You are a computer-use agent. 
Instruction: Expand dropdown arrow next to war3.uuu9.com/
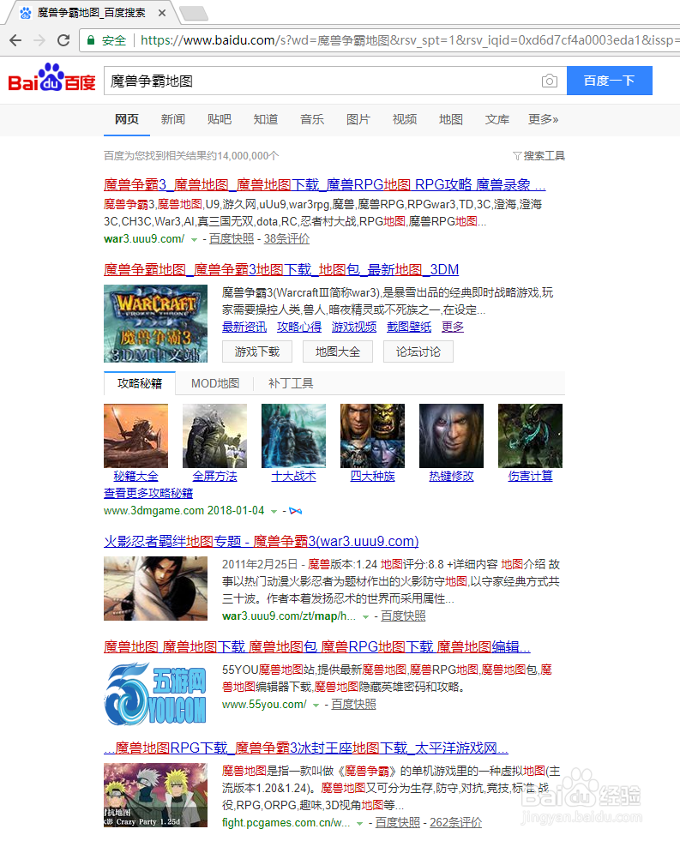point(194,240)
